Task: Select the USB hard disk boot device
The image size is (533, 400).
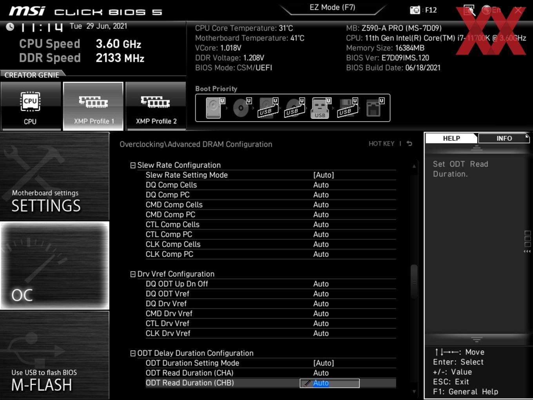Action: [268, 107]
